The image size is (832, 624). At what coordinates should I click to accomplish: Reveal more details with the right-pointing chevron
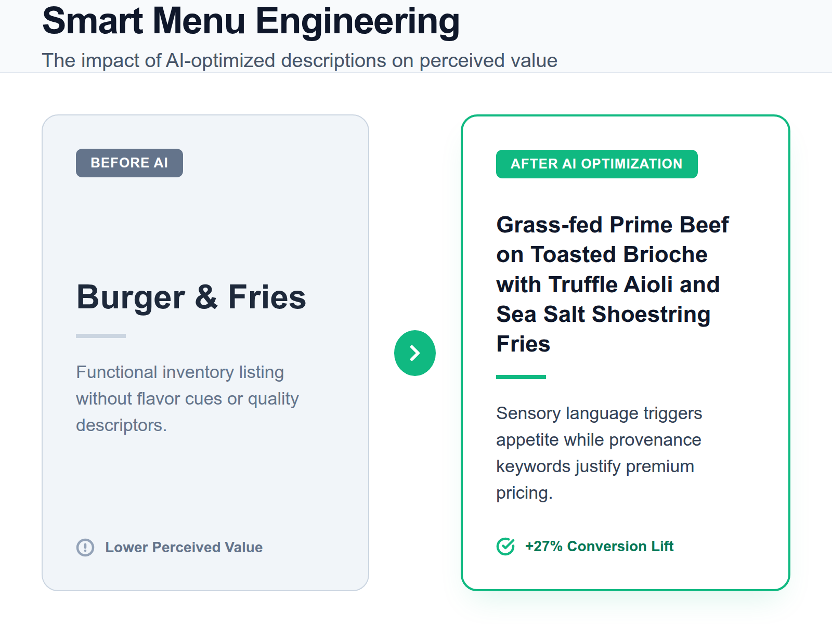[x=415, y=353]
